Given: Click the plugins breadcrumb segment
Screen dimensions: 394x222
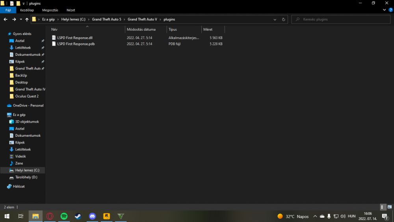Looking at the screenshot, I should tap(169, 19).
